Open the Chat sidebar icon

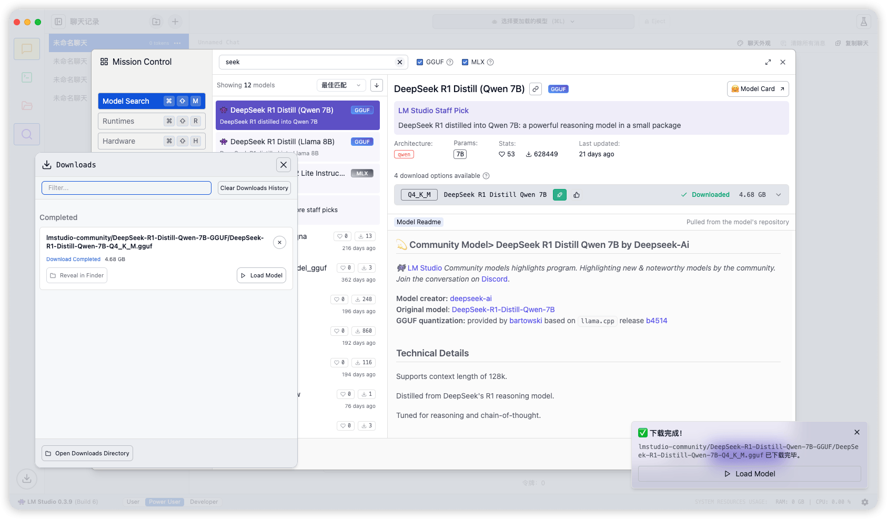(27, 49)
